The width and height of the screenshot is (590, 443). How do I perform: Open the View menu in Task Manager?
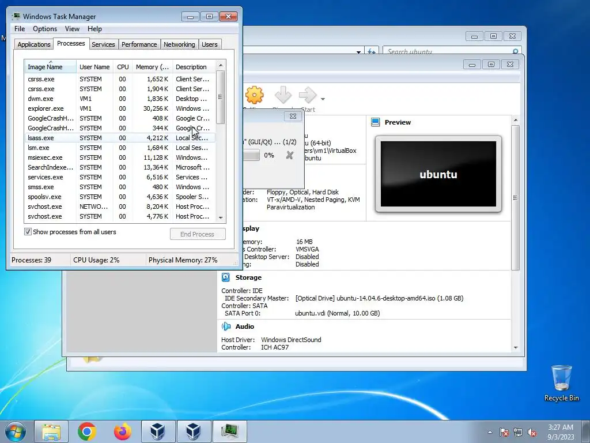tap(72, 29)
